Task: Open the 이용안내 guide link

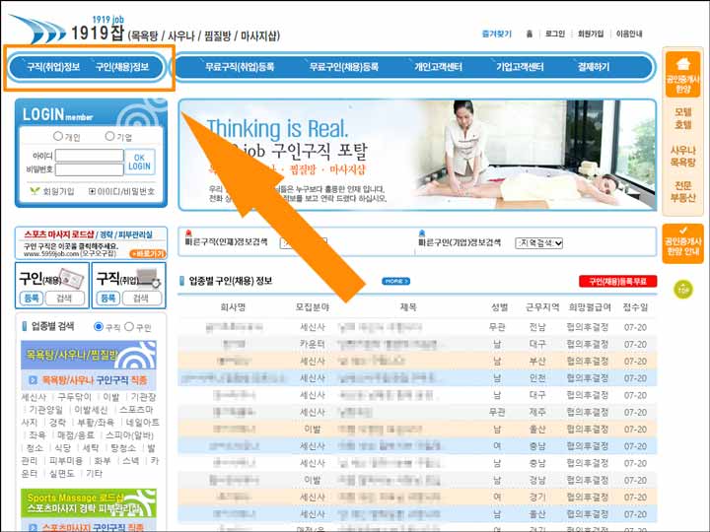Action: coord(629,33)
